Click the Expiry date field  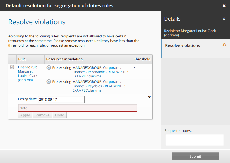(x=61, y=99)
